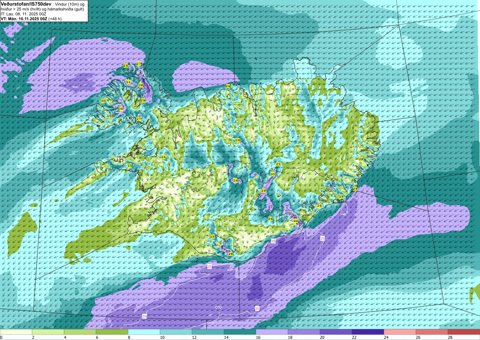Click the deep indigo 22–24 m/s legend swatch
Image resolution: width=480 pixels, height=340 pixels.
click(368, 332)
